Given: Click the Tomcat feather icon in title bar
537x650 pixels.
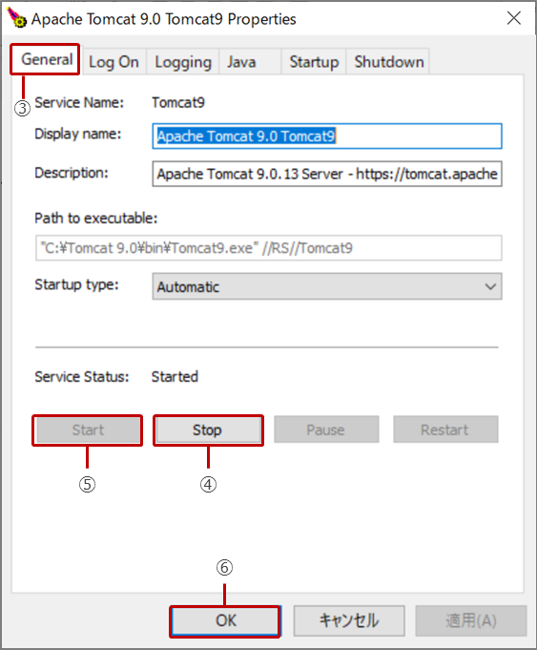Looking at the screenshot, I should point(16,18).
